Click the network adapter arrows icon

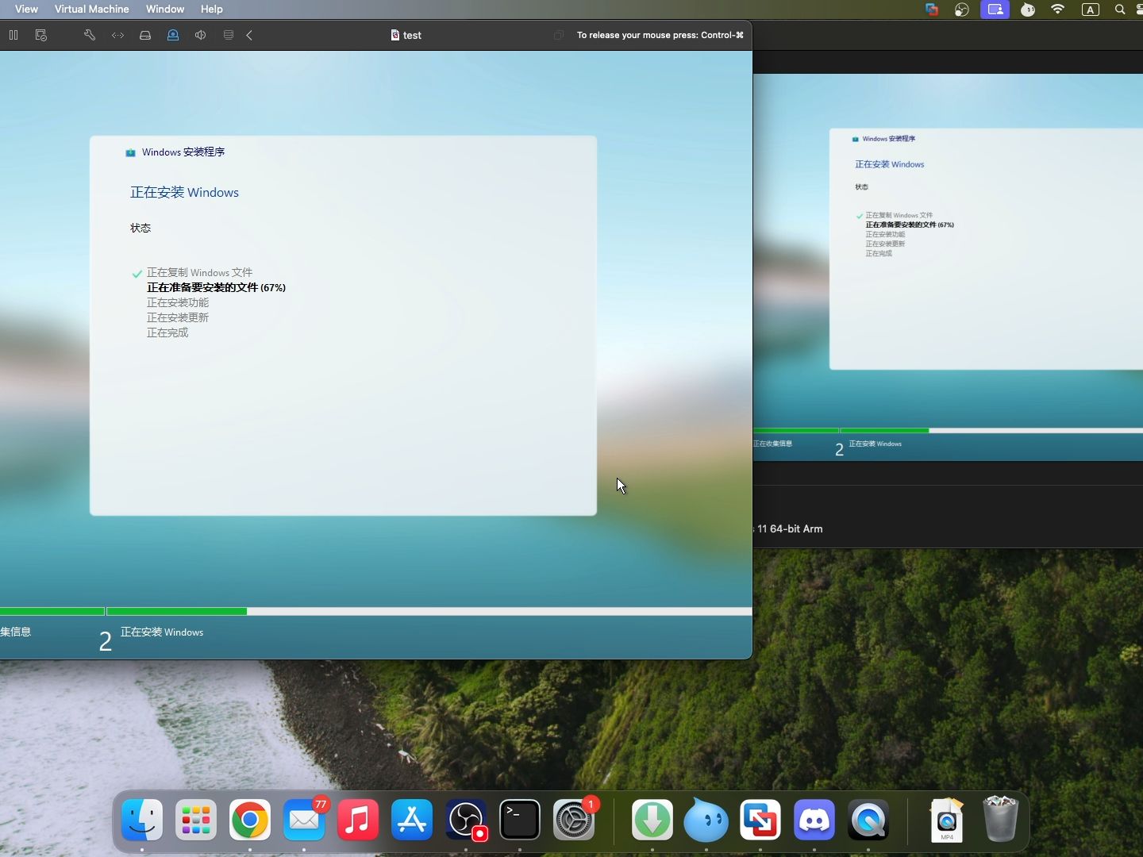pos(117,35)
